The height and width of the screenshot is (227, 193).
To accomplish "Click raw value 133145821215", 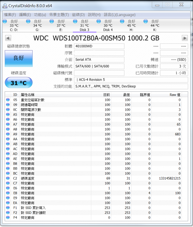I will pos(170,178).
